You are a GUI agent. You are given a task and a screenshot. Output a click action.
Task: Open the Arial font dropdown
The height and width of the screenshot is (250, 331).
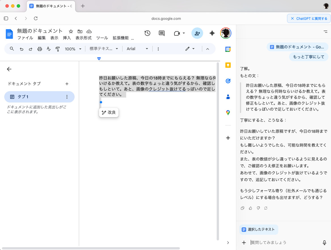137,49
